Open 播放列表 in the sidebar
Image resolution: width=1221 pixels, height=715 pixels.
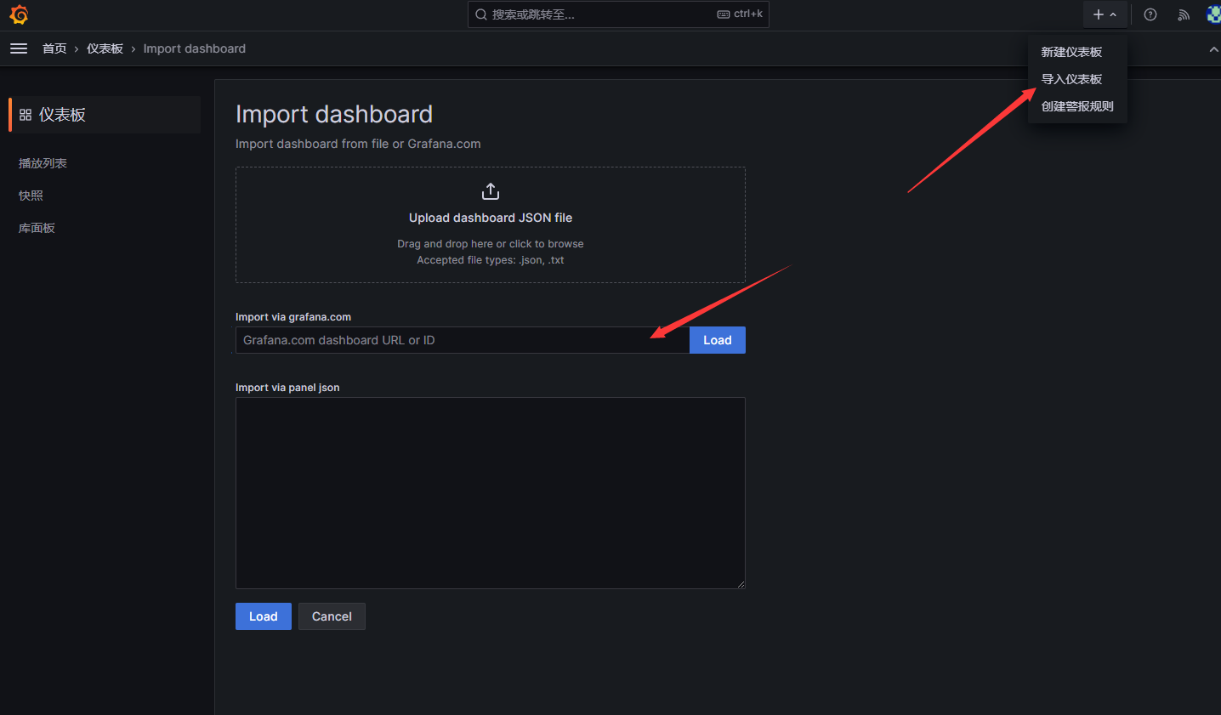(x=43, y=163)
